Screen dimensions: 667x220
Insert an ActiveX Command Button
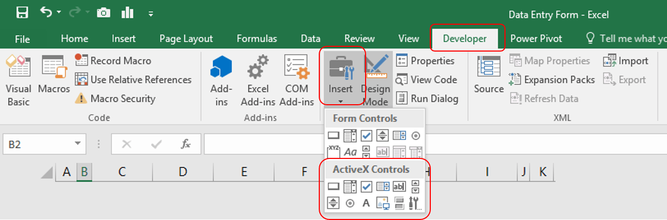[x=334, y=186]
